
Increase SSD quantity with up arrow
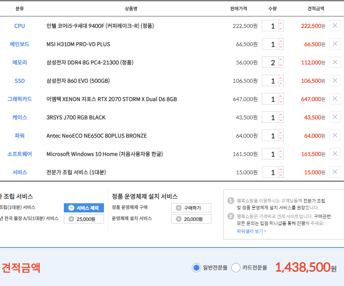click(281, 78)
